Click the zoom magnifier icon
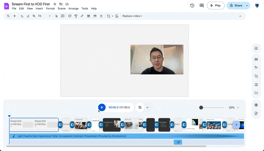Image resolution: width=264 pixels, height=151 pixels. click(x=34, y=16)
